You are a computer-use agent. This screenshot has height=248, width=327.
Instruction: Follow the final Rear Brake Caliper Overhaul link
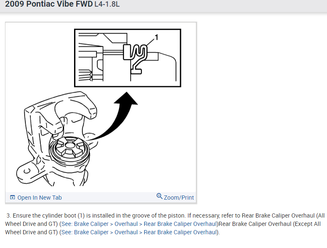pyautogui.click(x=181, y=232)
